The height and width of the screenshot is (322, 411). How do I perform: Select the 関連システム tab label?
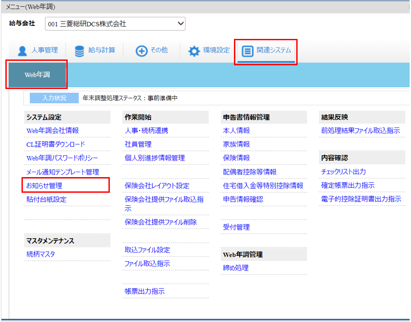[274, 50]
